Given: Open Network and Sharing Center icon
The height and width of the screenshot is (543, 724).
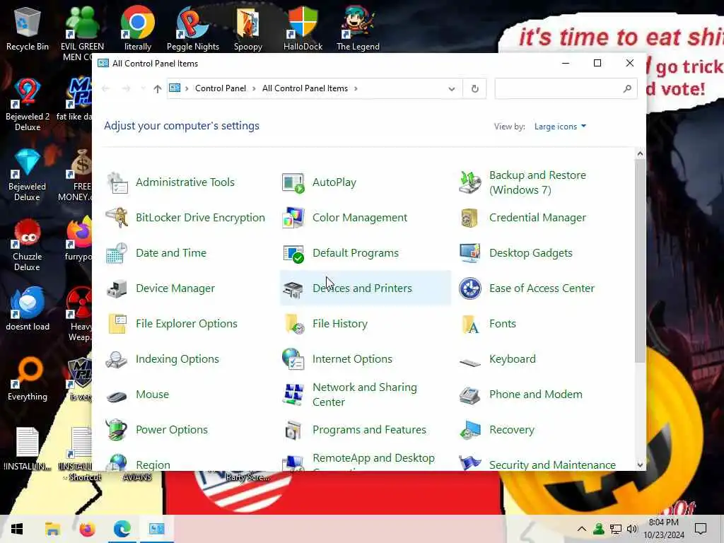Looking at the screenshot, I should pyautogui.click(x=293, y=395).
